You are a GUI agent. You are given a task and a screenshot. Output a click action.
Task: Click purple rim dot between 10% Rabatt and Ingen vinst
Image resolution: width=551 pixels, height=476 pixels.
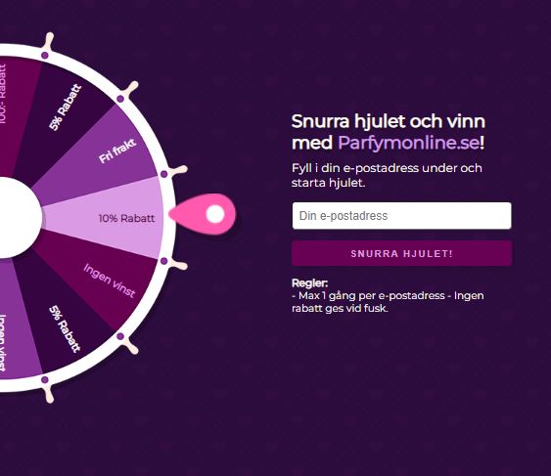coord(164,261)
